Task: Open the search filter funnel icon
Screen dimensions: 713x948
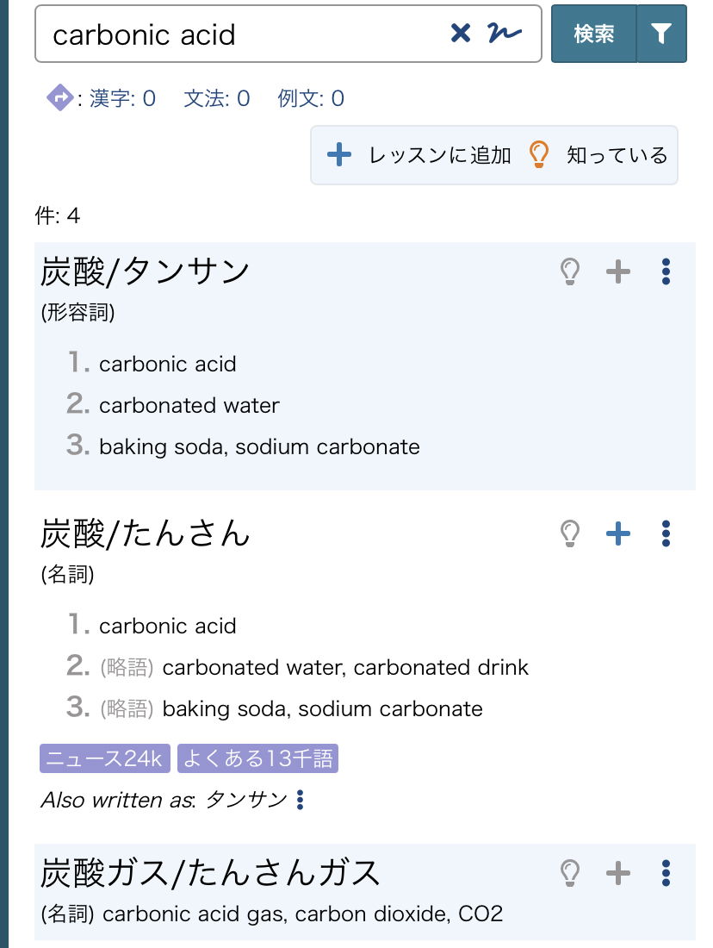Action: [x=661, y=34]
